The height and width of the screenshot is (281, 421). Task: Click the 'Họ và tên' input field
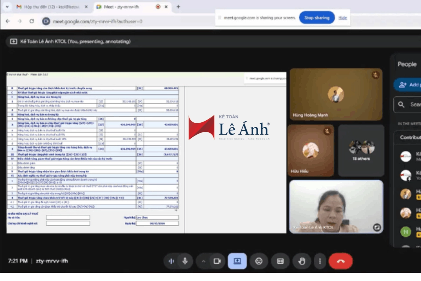68,217
